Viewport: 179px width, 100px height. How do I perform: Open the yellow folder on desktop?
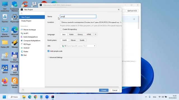(5, 44)
